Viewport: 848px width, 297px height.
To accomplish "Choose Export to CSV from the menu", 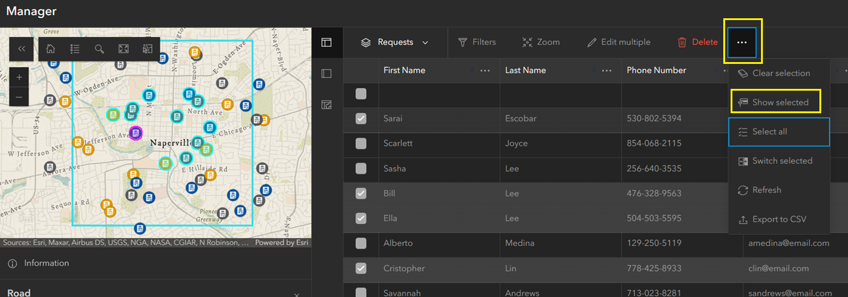I will tap(779, 219).
